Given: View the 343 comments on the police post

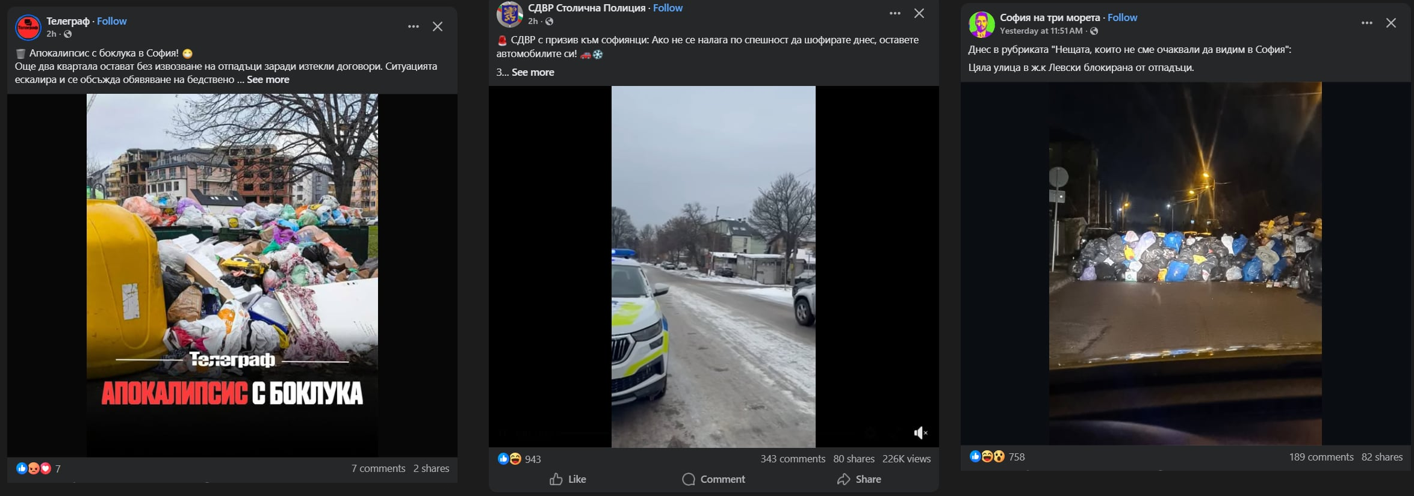Looking at the screenshot, I should point(792,459).
